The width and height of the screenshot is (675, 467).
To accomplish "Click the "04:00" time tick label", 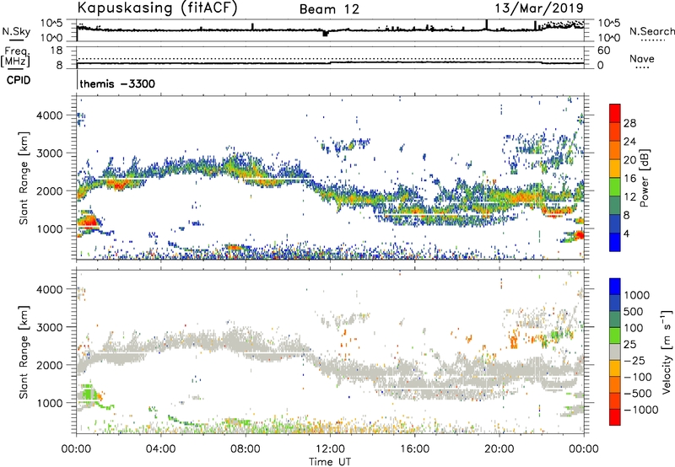I will pyautogui.click(x=160, y=449).
